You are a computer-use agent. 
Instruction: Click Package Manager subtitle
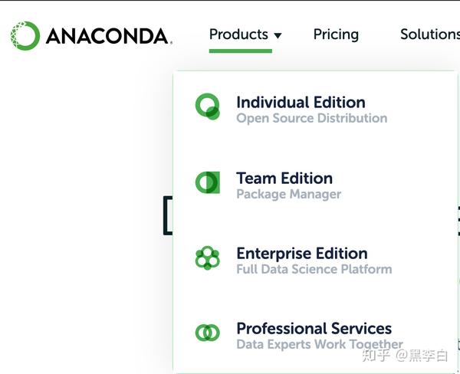click(289, 194)
